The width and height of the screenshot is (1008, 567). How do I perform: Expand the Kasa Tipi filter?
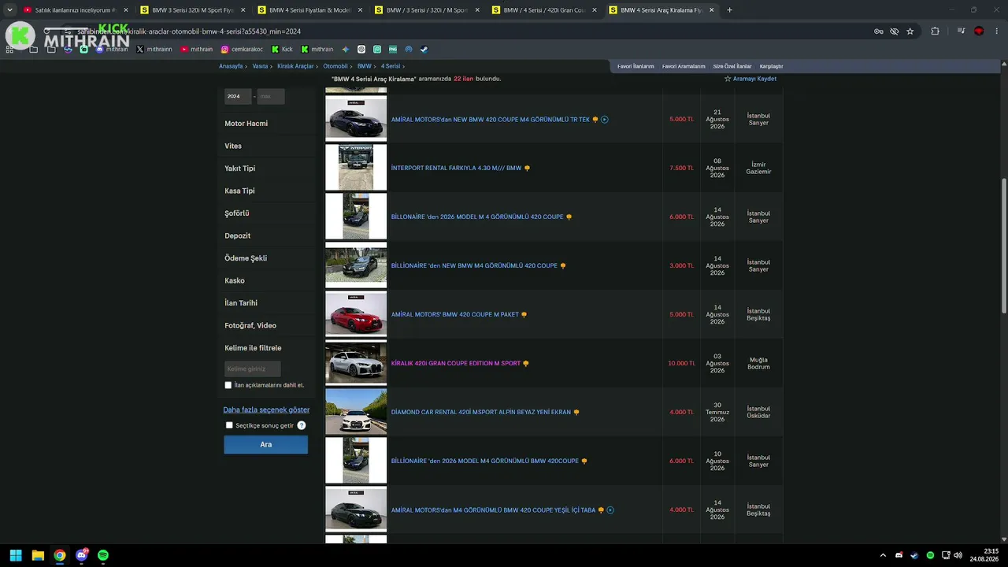pyautogui.click(x=266, y=191)
